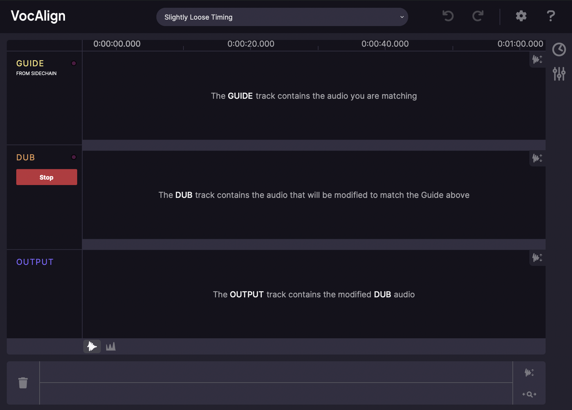Viewport: 572px width, 410px height.
Task: Click the VocAlign logo title
Action: click(38, 16)
